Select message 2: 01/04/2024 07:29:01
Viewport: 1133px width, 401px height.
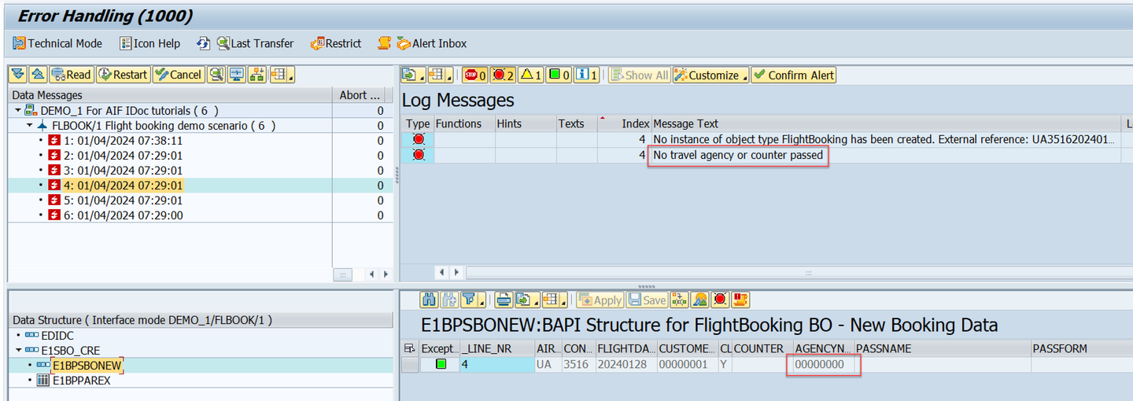(122, 155)
